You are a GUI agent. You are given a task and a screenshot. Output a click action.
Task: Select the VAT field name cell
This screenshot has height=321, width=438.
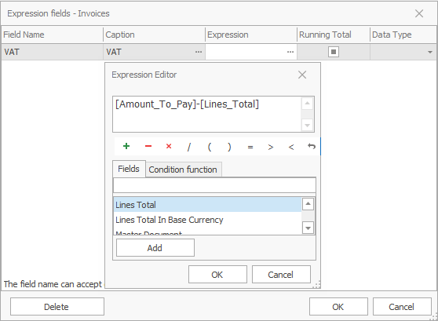pos(53,52)
